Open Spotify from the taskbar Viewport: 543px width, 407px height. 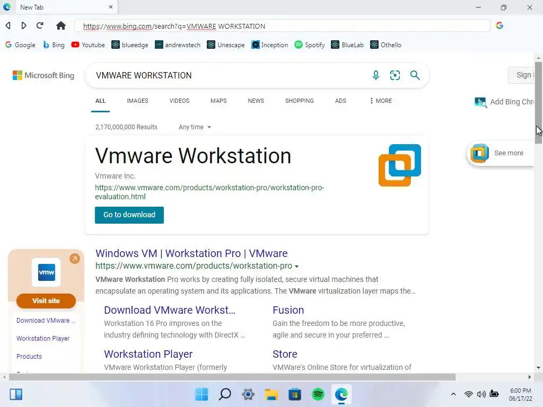click(x=318, y=394)
